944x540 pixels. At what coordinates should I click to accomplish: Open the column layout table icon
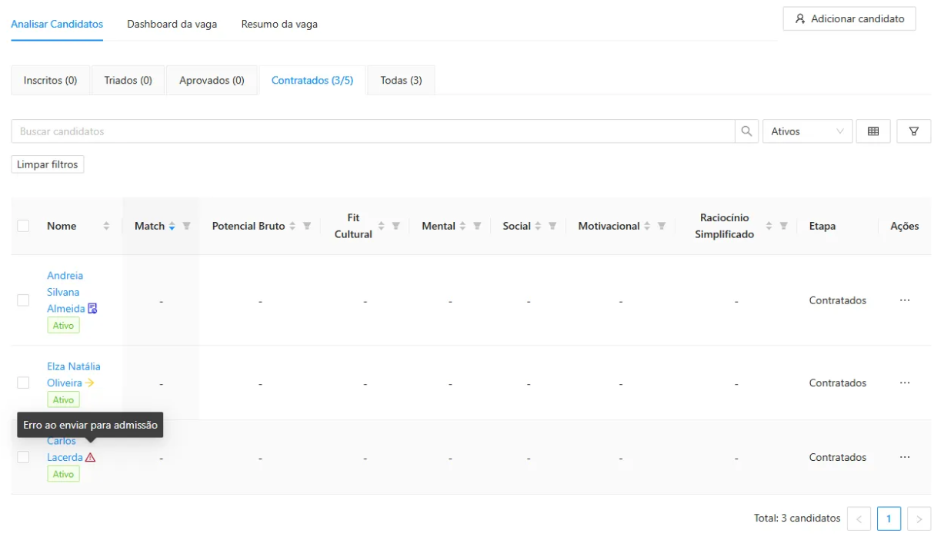[x=873, y=131]
